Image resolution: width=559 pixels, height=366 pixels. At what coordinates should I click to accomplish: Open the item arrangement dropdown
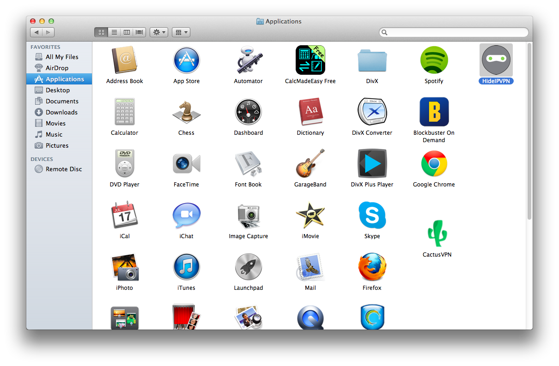click(x=181, y=32)
